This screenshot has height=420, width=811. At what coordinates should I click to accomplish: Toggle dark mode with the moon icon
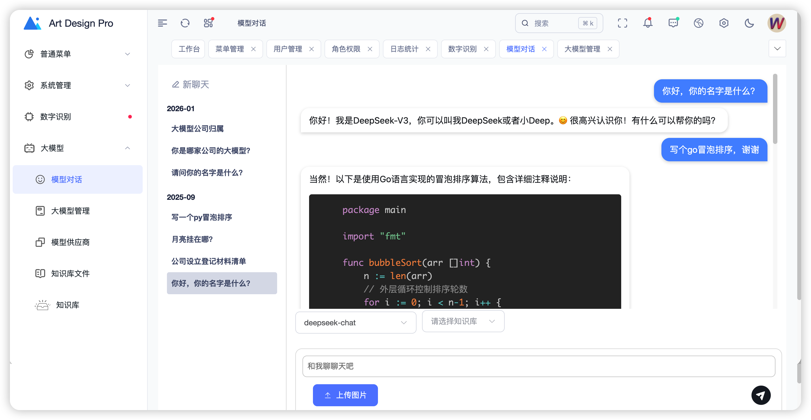point(749,23)
